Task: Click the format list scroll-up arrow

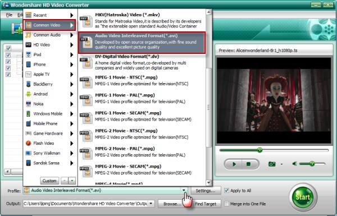Action: 208,12
